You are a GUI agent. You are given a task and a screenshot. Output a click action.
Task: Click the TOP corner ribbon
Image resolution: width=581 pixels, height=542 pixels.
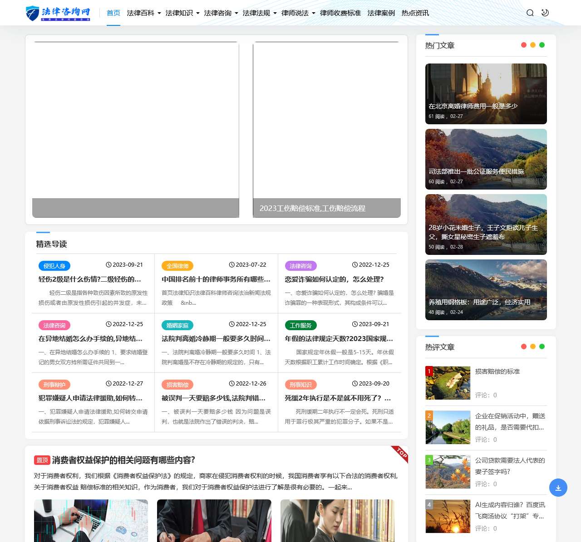[x=401, y=453]
